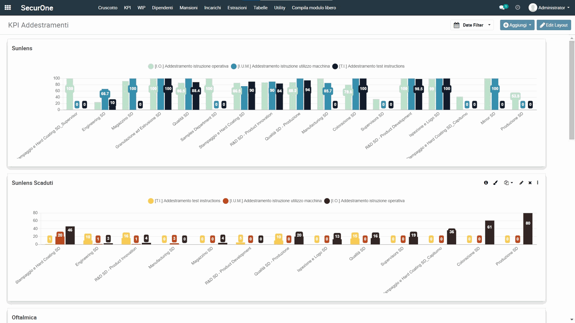Open the Estrazioni menu

(237, 8)
